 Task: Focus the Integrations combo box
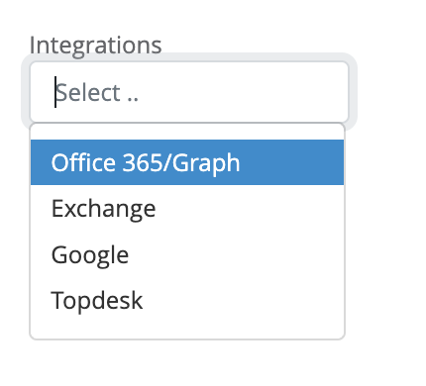click(189, 92)
